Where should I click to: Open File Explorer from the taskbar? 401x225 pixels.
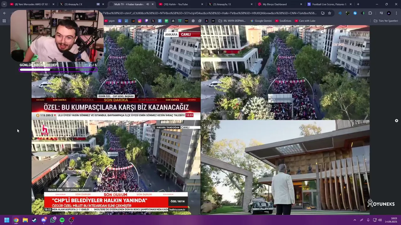click(x=25, y=220)
